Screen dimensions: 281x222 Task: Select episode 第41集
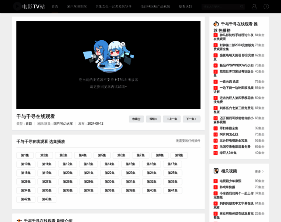point(173,191)
